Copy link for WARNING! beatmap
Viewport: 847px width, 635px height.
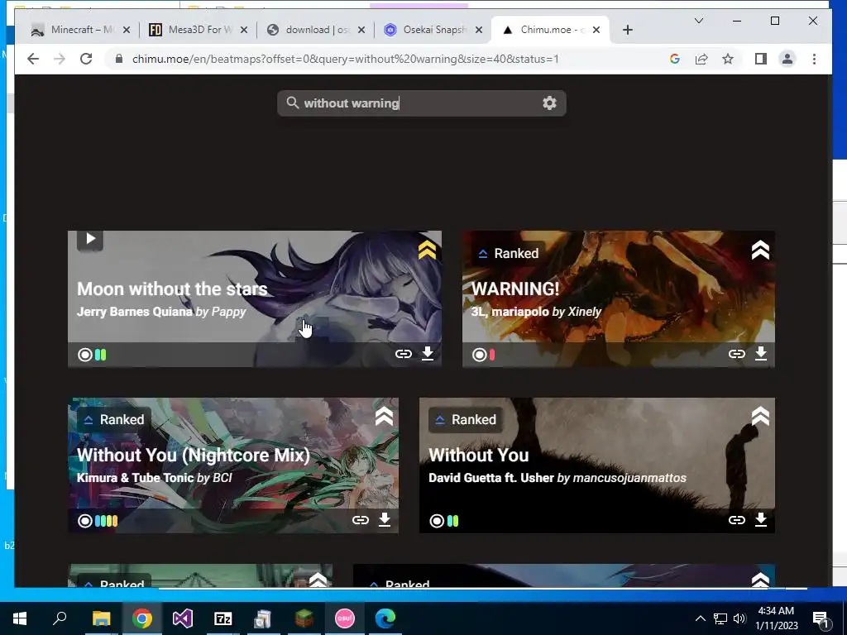[737, 354]
